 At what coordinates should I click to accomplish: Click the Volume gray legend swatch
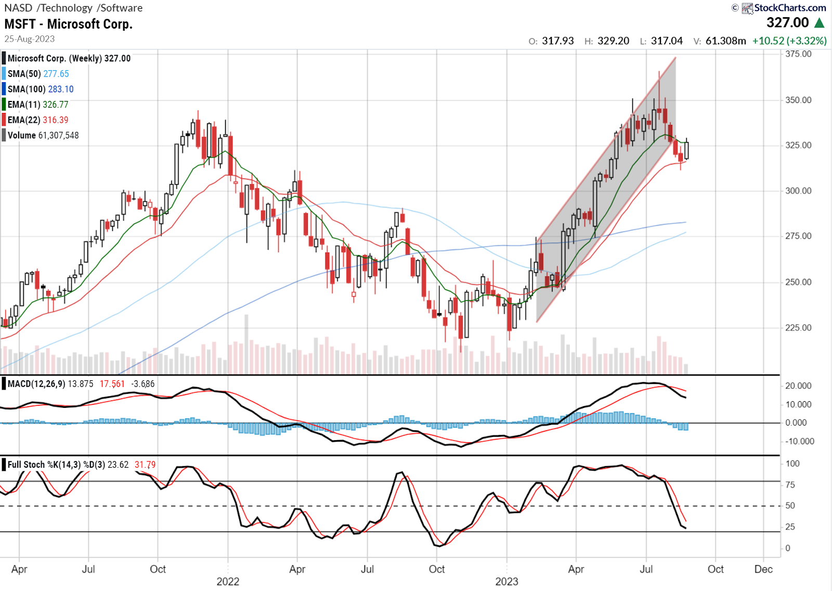point(4,135)
